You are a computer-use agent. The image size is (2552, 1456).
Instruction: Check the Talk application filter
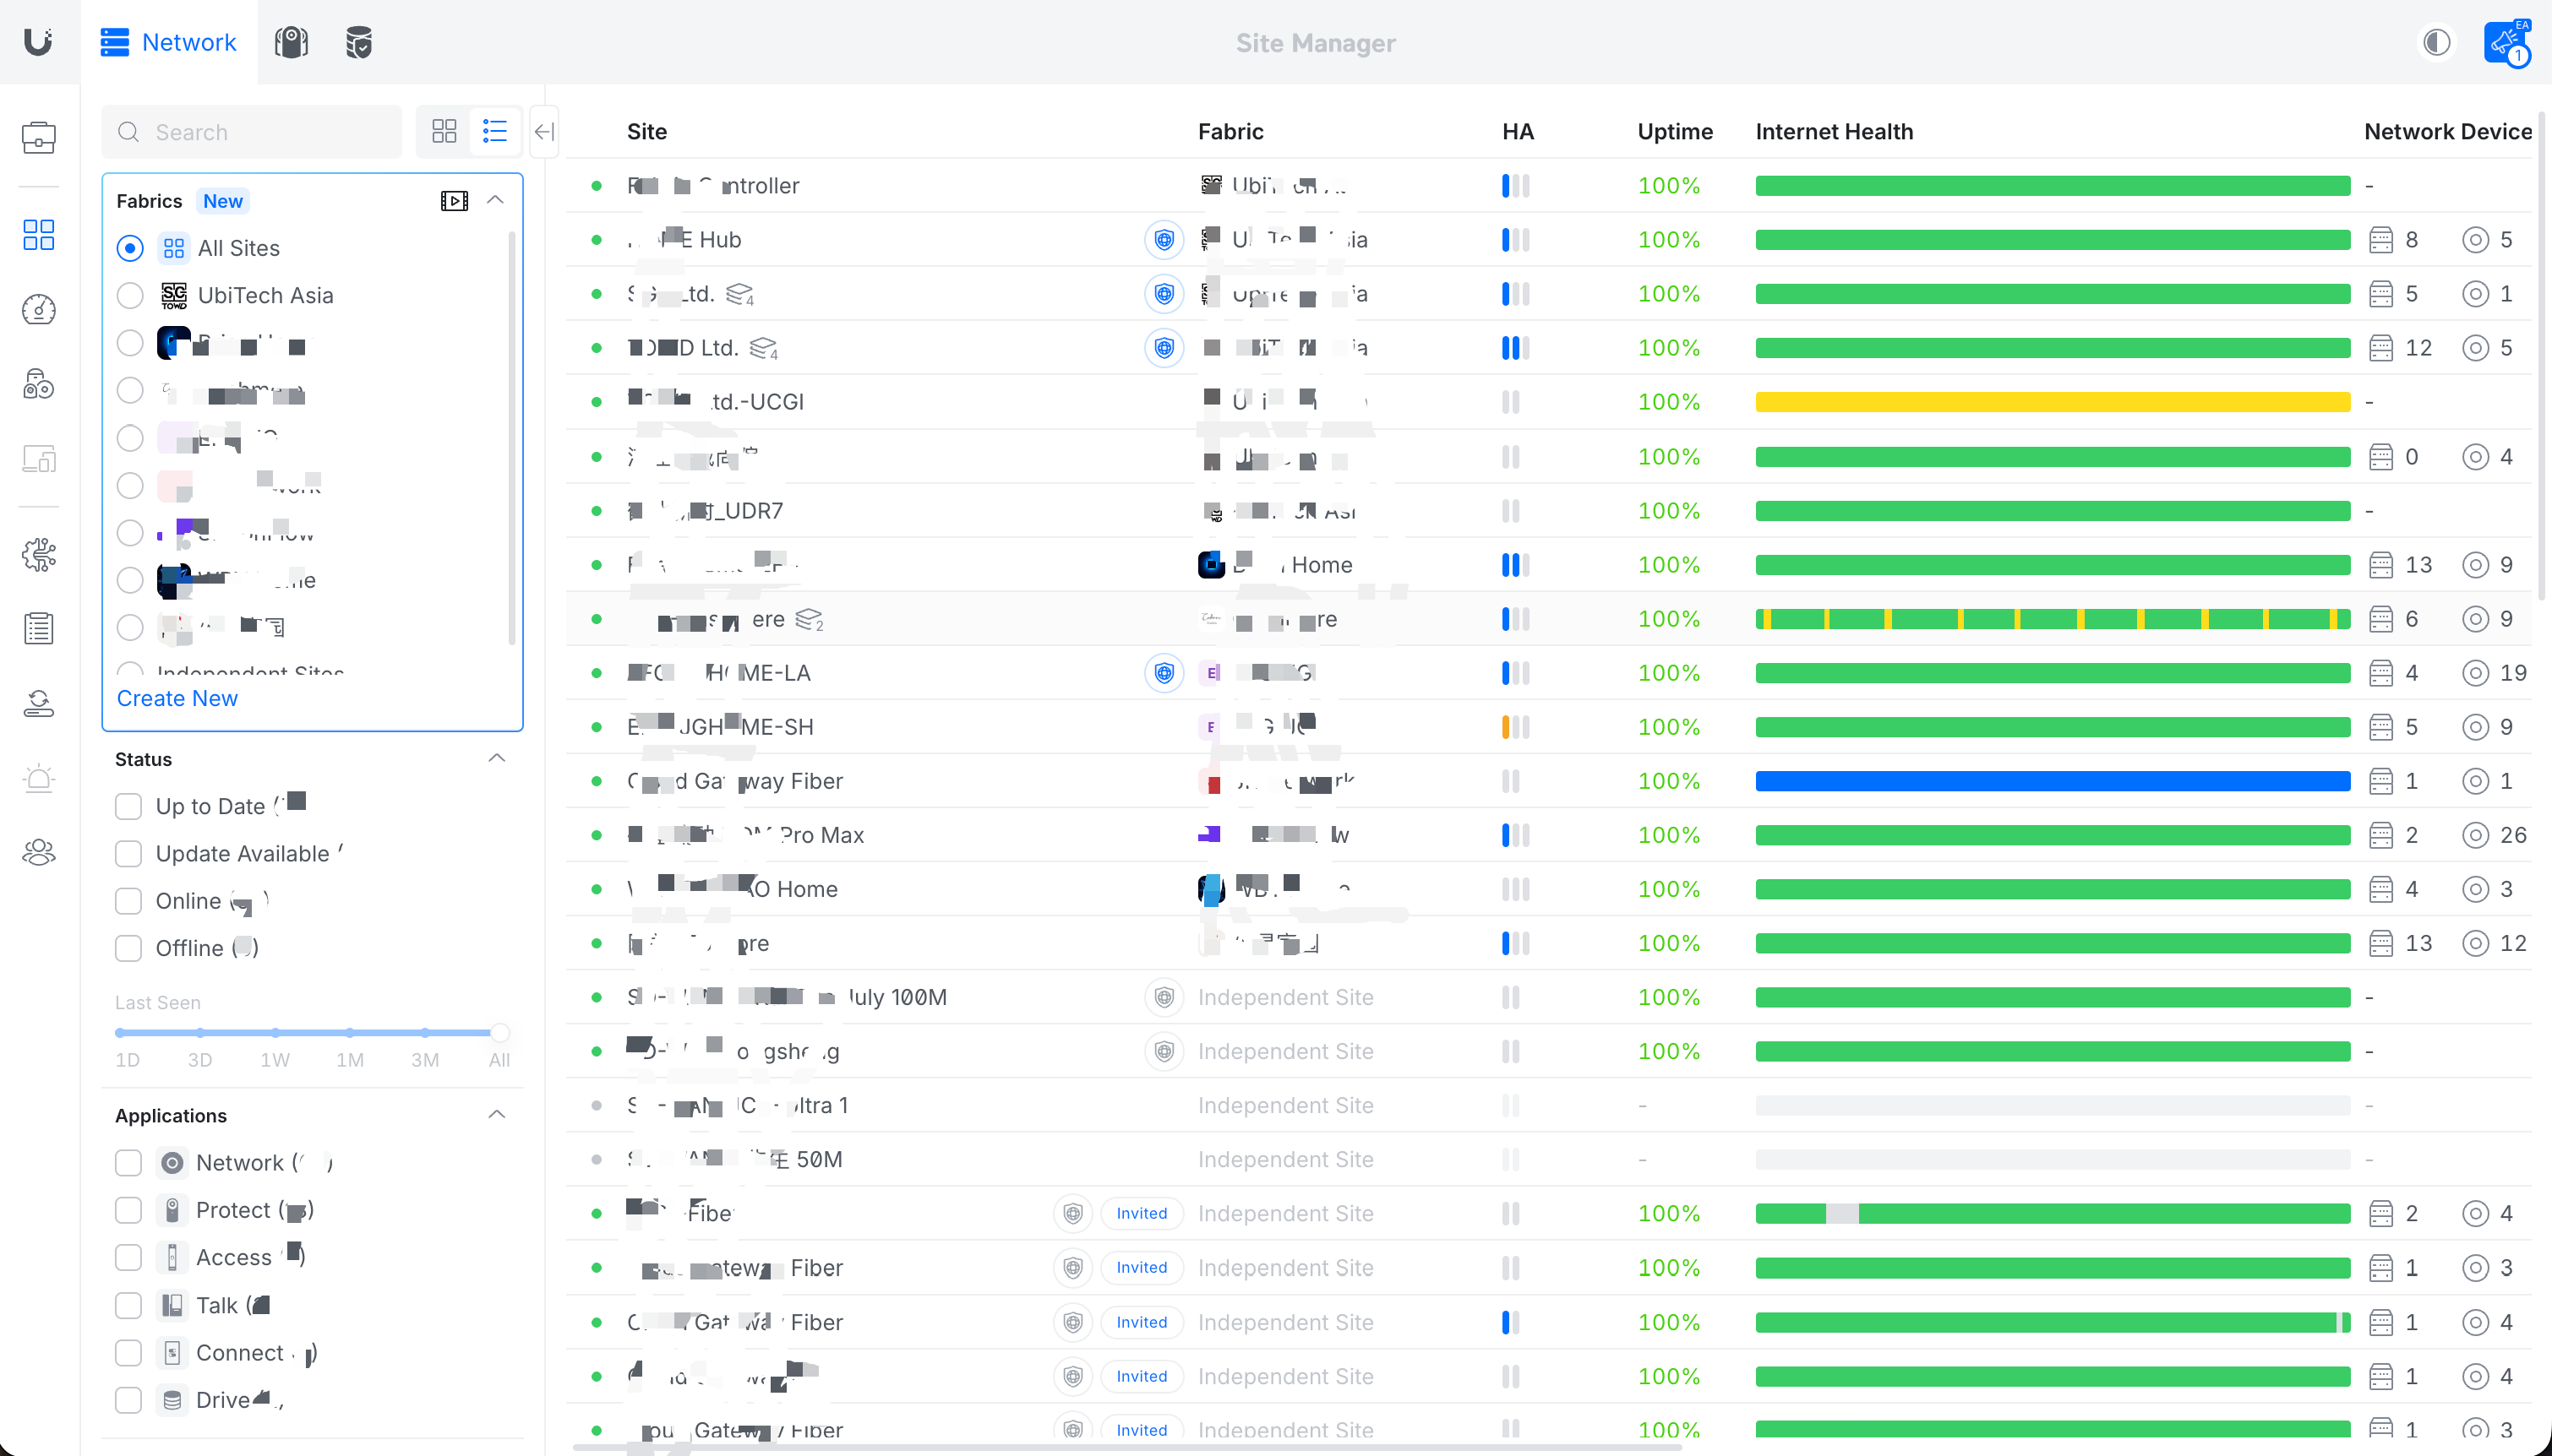(128, 1305)
